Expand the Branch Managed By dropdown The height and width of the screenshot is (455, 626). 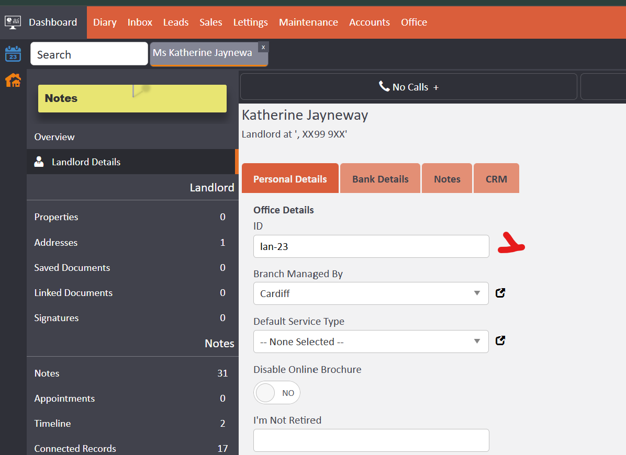(x=371, y=293)
